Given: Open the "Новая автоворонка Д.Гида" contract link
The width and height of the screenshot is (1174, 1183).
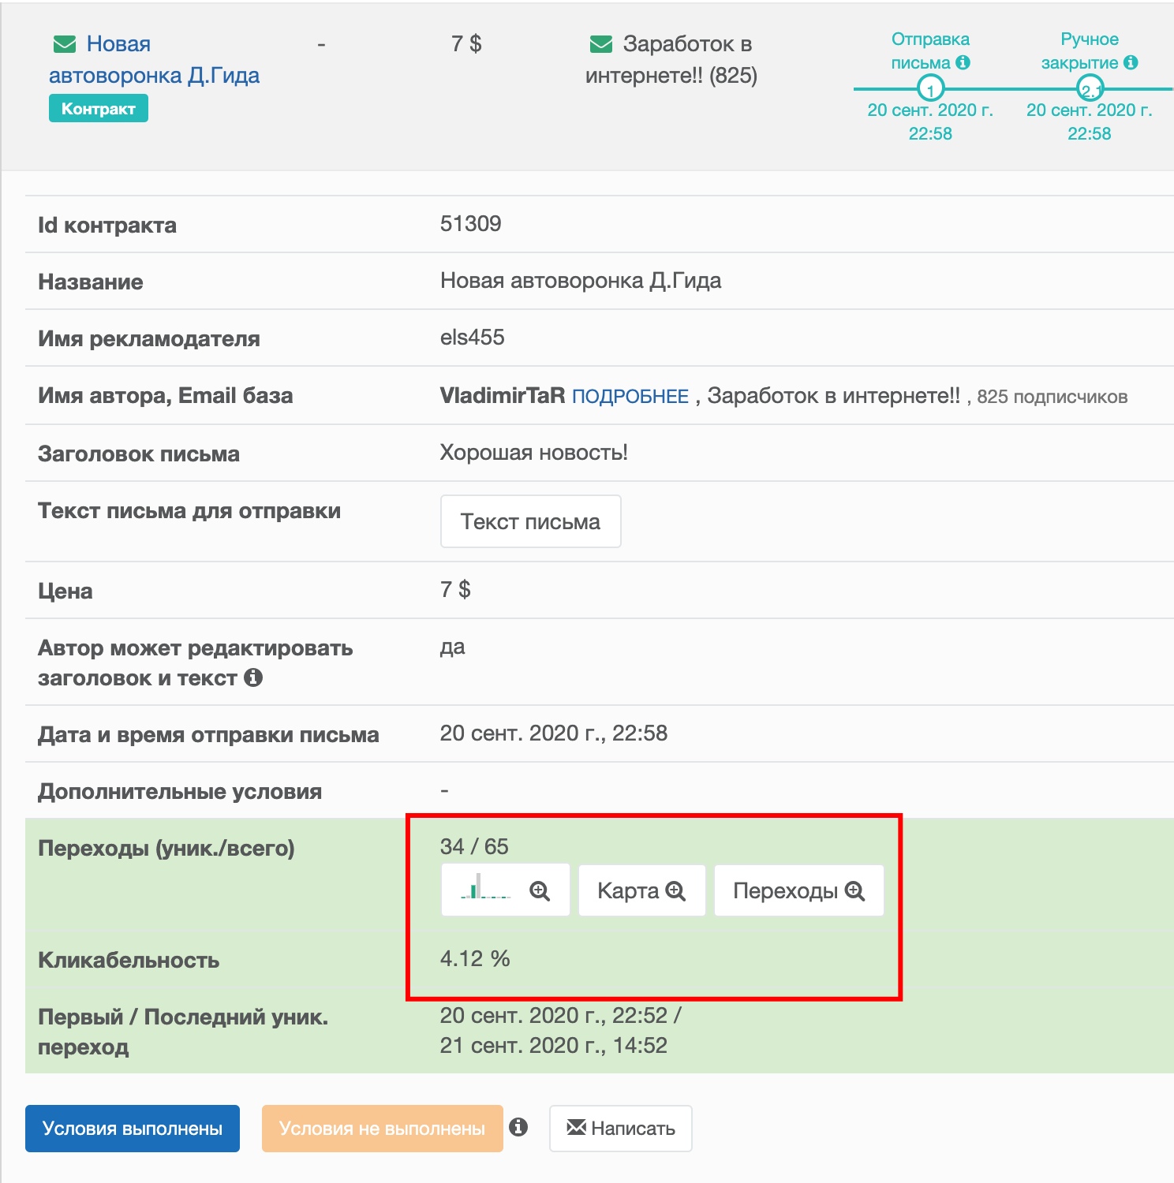Looking at the screenshot, I should pos(155,59).
